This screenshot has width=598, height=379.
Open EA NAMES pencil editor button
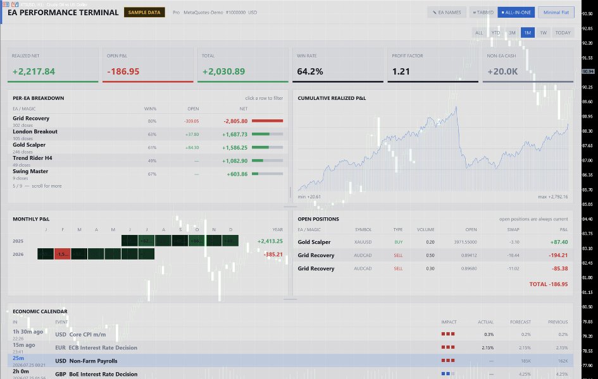click(x=447, y=12)
